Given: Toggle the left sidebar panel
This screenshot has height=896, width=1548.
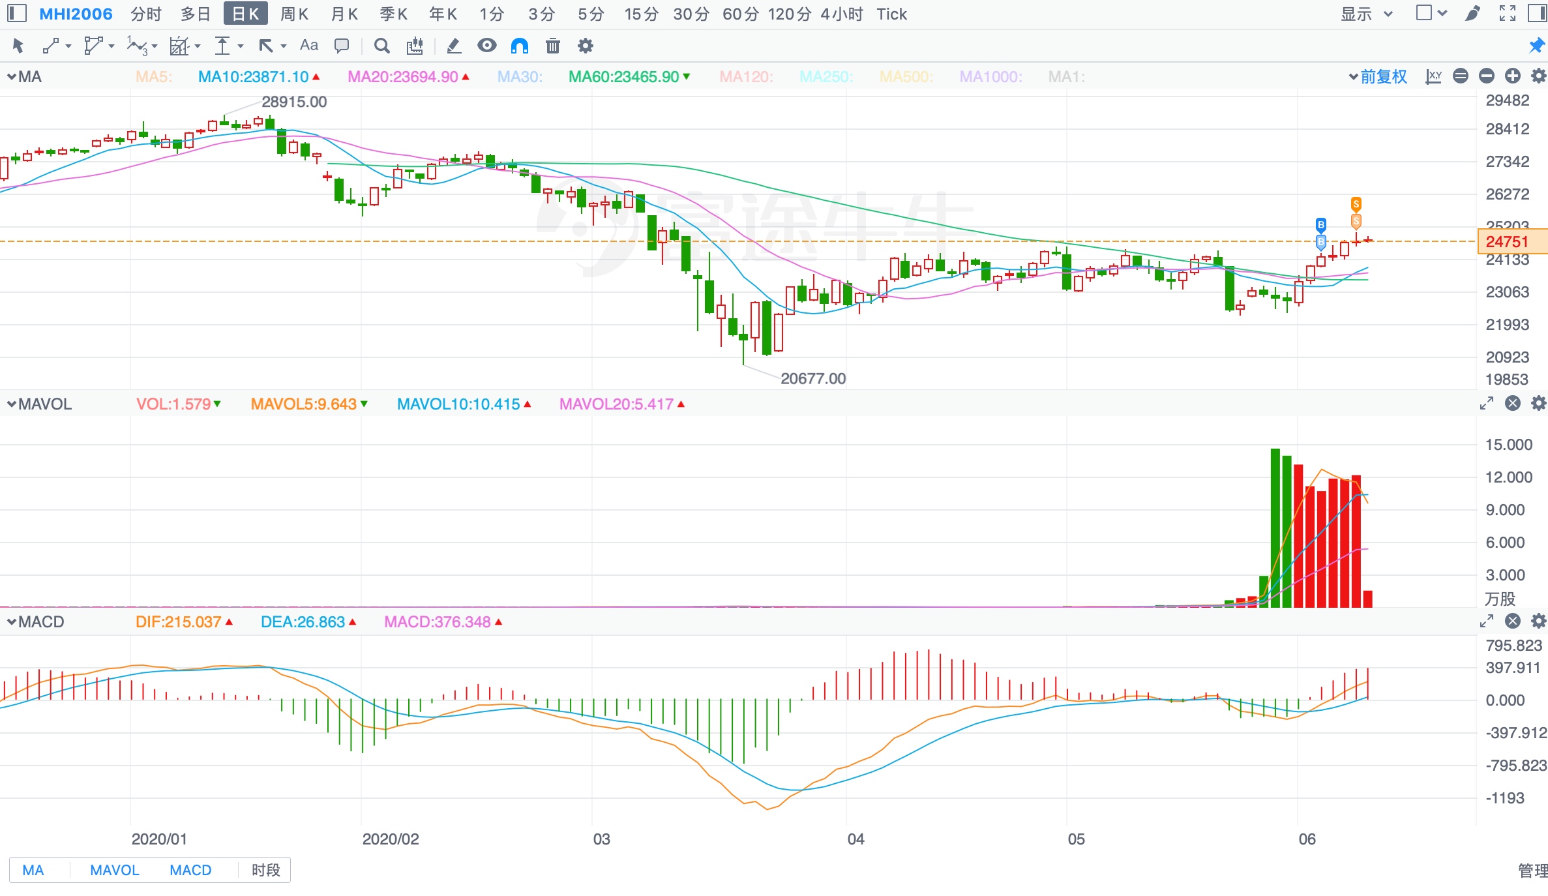Looking at the screenshot, I should click(16, 14).
